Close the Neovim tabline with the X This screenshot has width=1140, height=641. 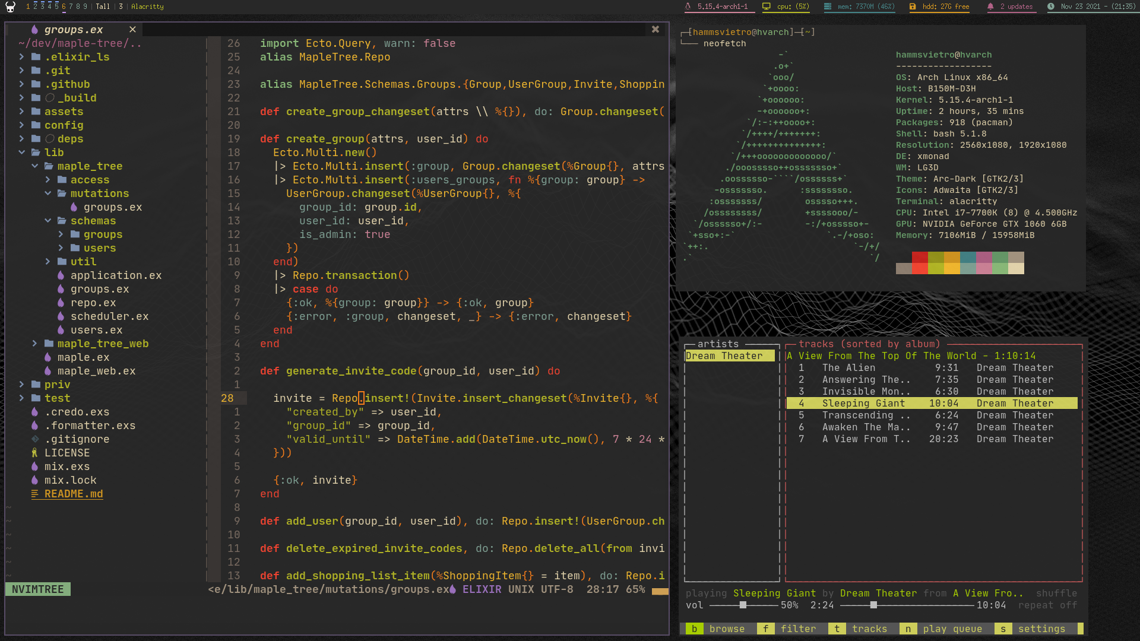click(x=655, y=29)
